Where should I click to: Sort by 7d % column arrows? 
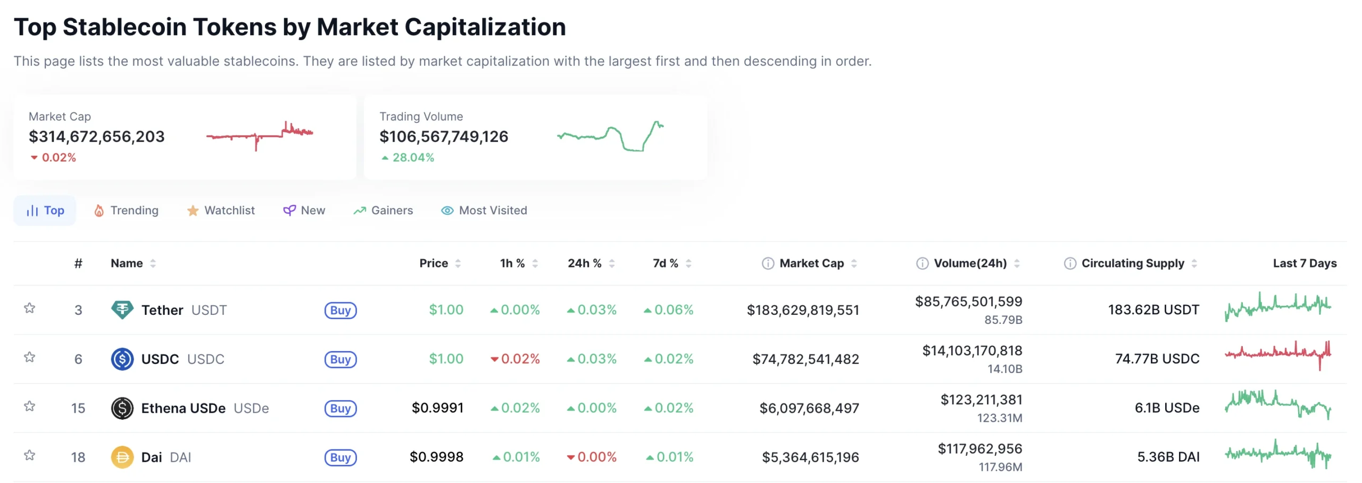688,263
